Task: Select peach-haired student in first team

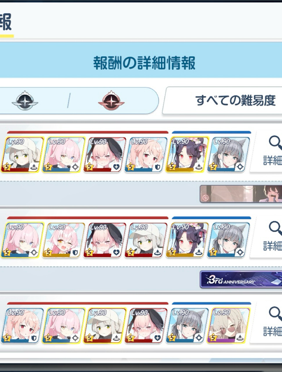Action: tap(146, 154)
